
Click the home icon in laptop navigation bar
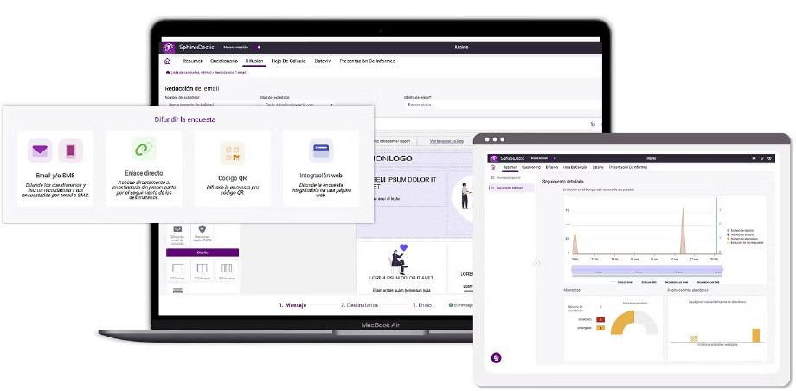(167, 61)
